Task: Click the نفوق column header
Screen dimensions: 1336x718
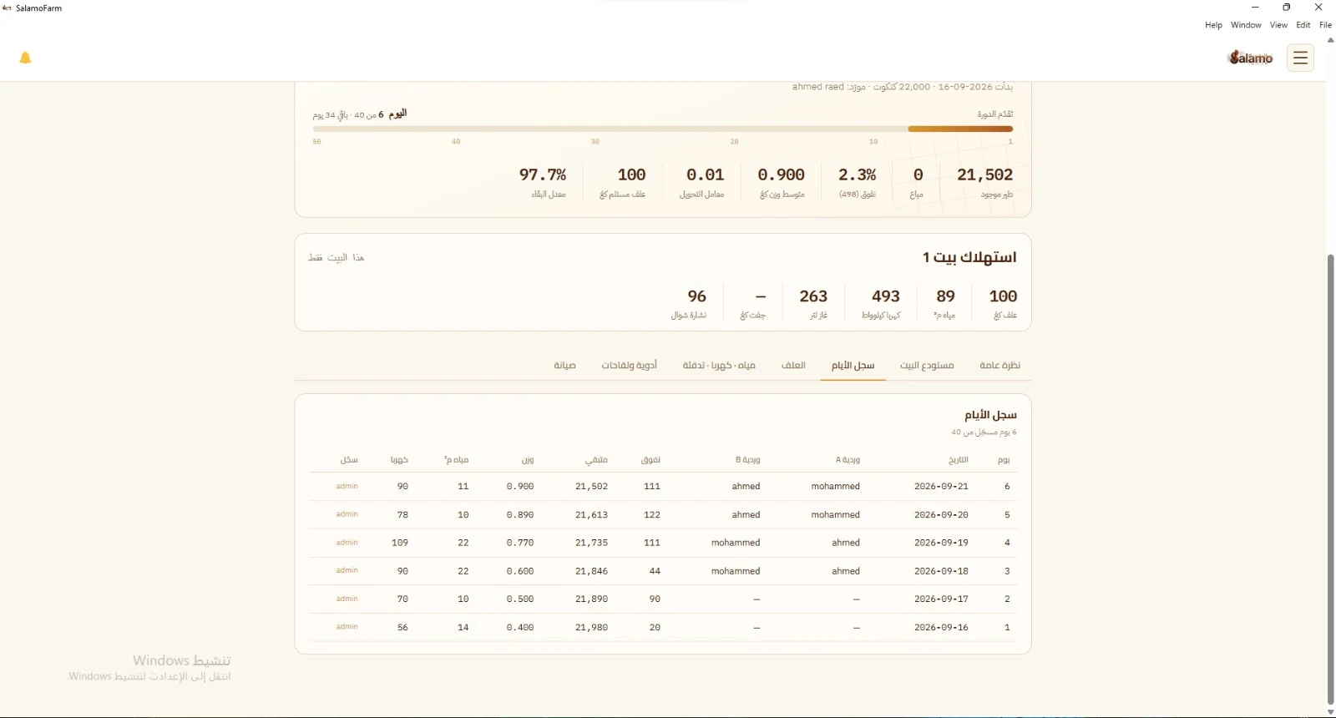Action: [x=651, y=460]
